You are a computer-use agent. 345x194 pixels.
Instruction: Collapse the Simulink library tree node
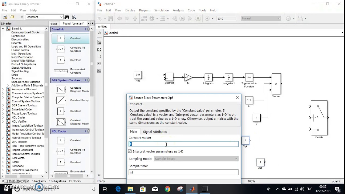click(3, 29)
